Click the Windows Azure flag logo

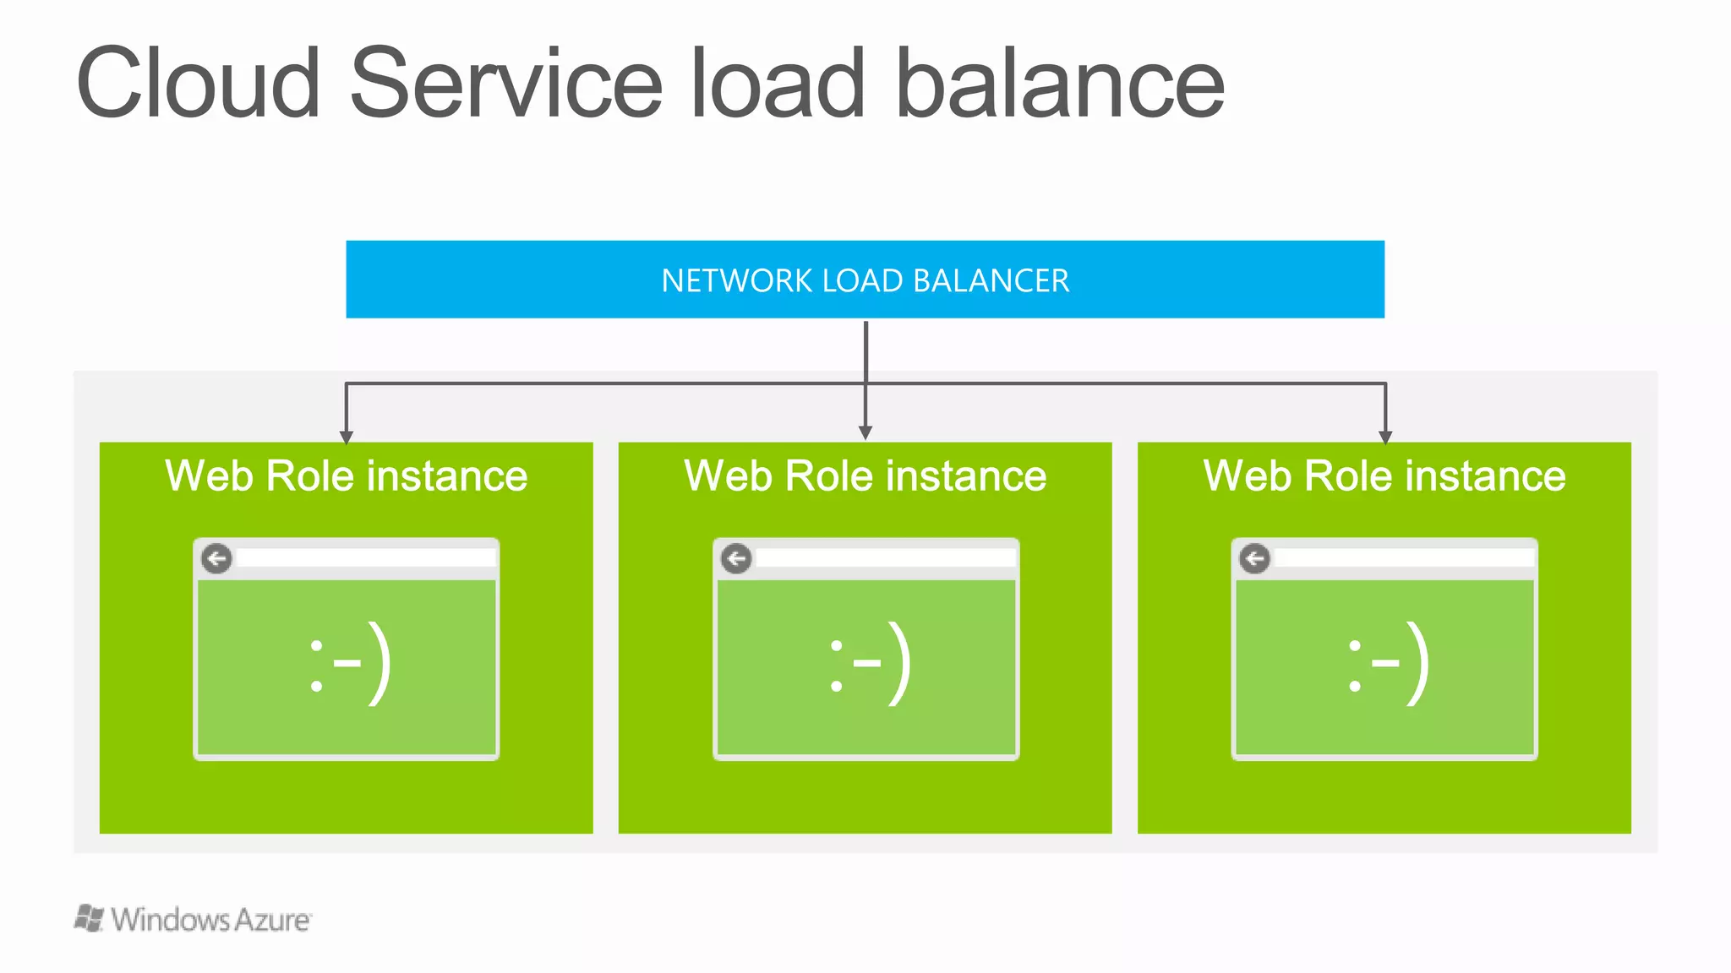click(x=89, y=918)
